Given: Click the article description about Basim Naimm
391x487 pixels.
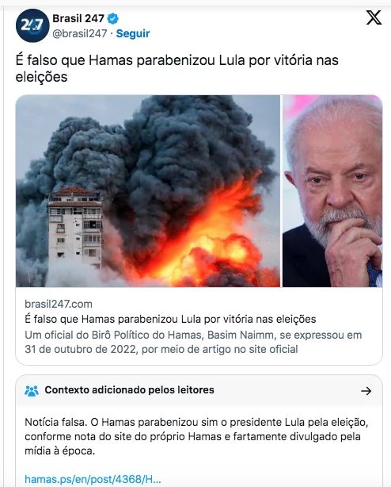Looking at the screenshot, I should [193, 343].
